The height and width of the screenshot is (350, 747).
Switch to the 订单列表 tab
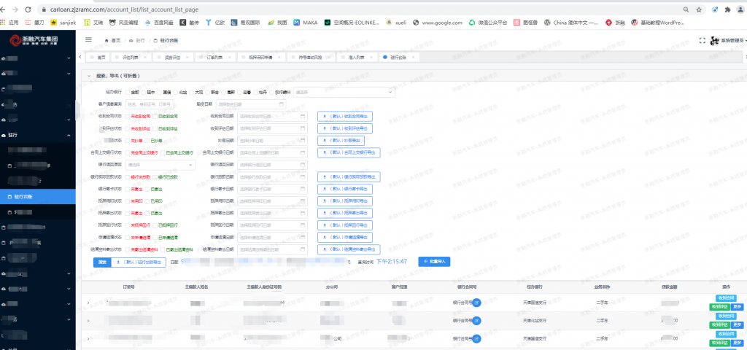[x=214, y=57]
